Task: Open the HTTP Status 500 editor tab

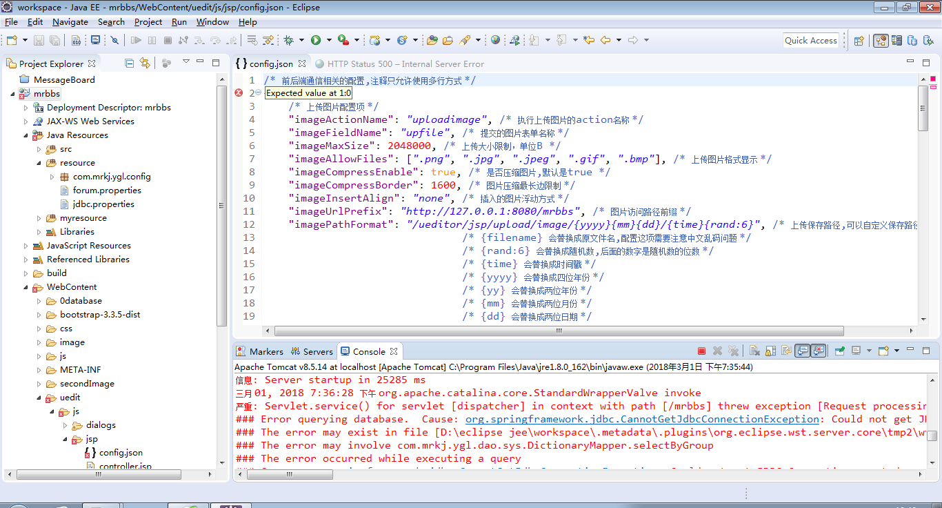Action: [x=399, y=63]
